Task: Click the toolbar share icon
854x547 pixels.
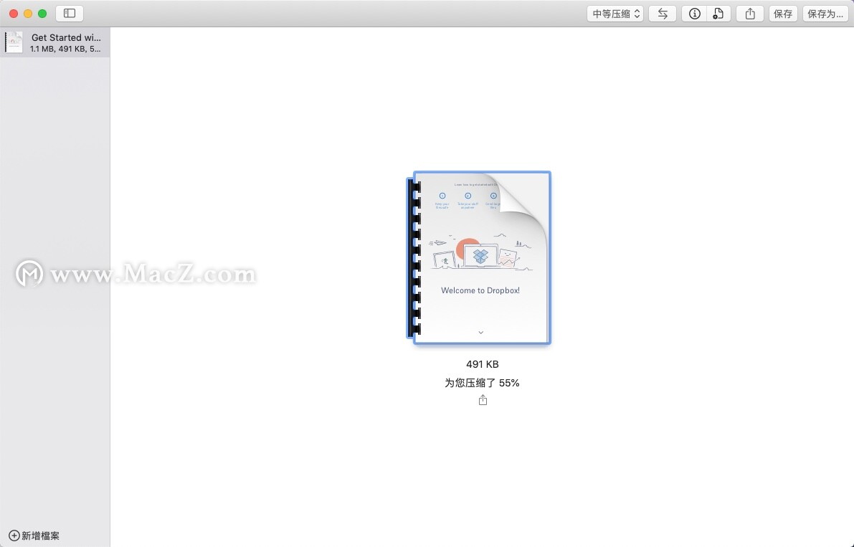Action: (750, 14)
